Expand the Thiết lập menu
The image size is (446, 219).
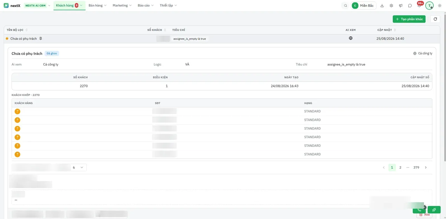click(x=168, y=6)
